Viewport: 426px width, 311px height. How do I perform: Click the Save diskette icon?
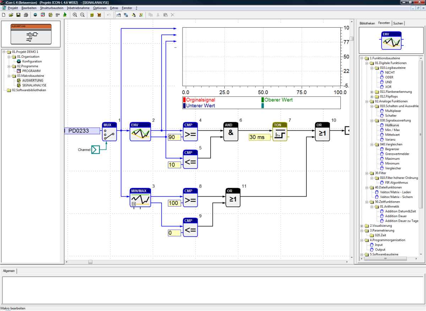click(x=18, y=15)
